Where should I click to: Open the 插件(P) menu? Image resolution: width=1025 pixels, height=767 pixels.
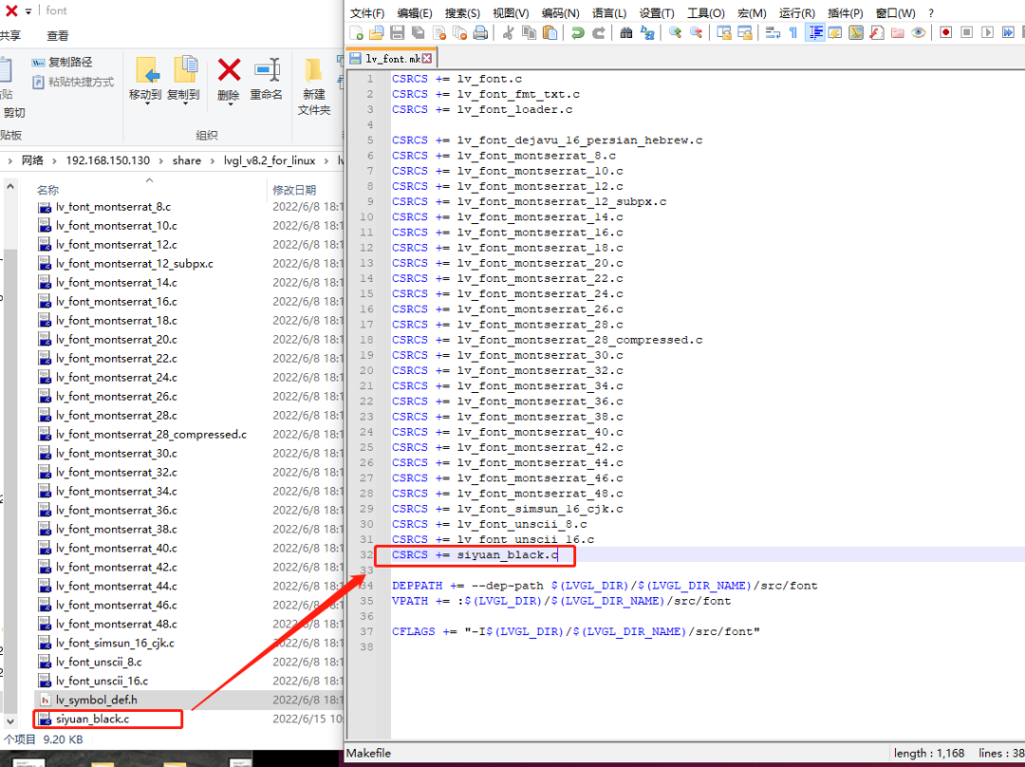pyautogui.click(x=846, y=13)
